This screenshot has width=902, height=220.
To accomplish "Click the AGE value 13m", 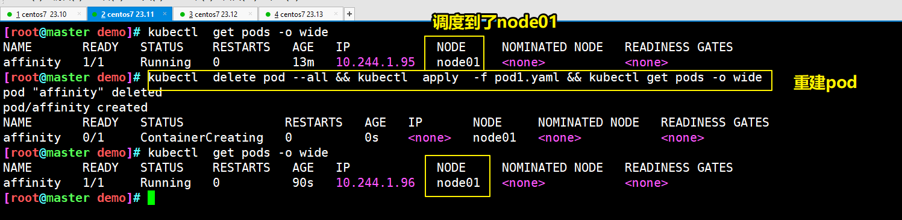I will point(303,62).
